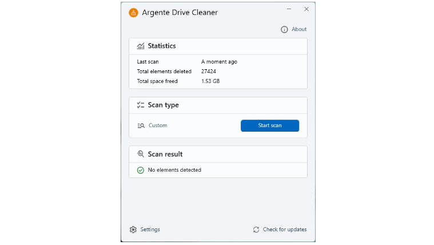Viewport: 434px width, 245px height.
Task: Click the Scan type checklist icon
Action: pos(141,105)
